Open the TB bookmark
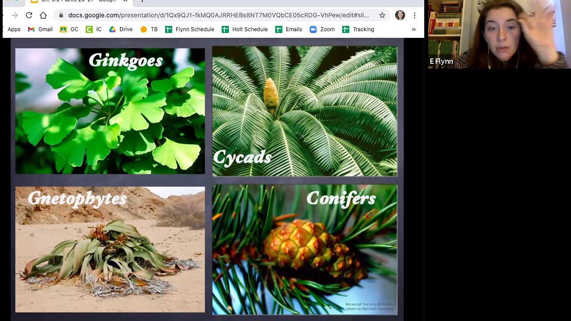This screenshot has width=571, height=321. (x=149, y=29)
